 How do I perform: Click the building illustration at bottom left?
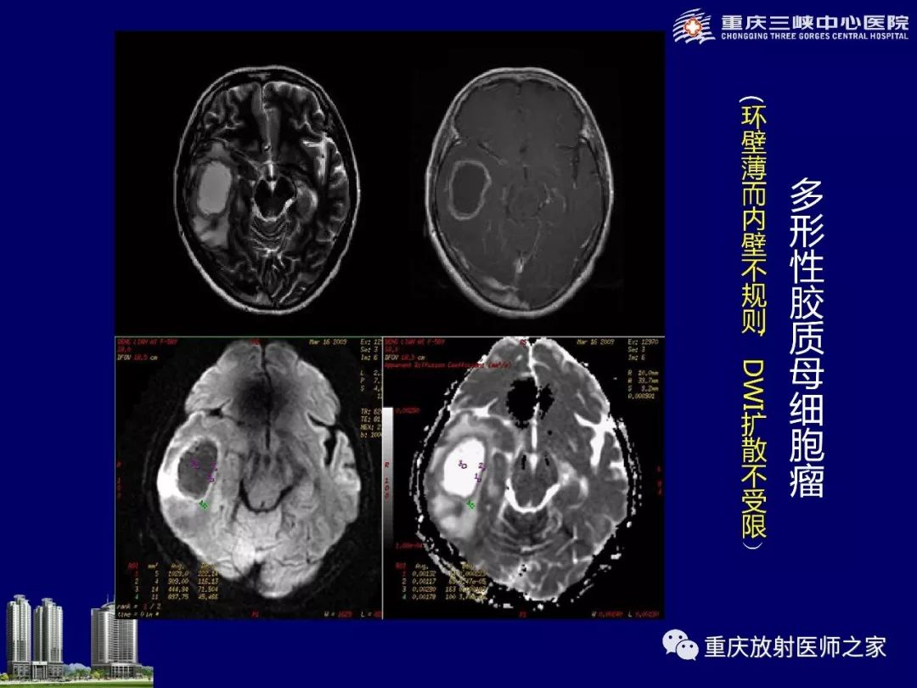(x=76, y=640)
